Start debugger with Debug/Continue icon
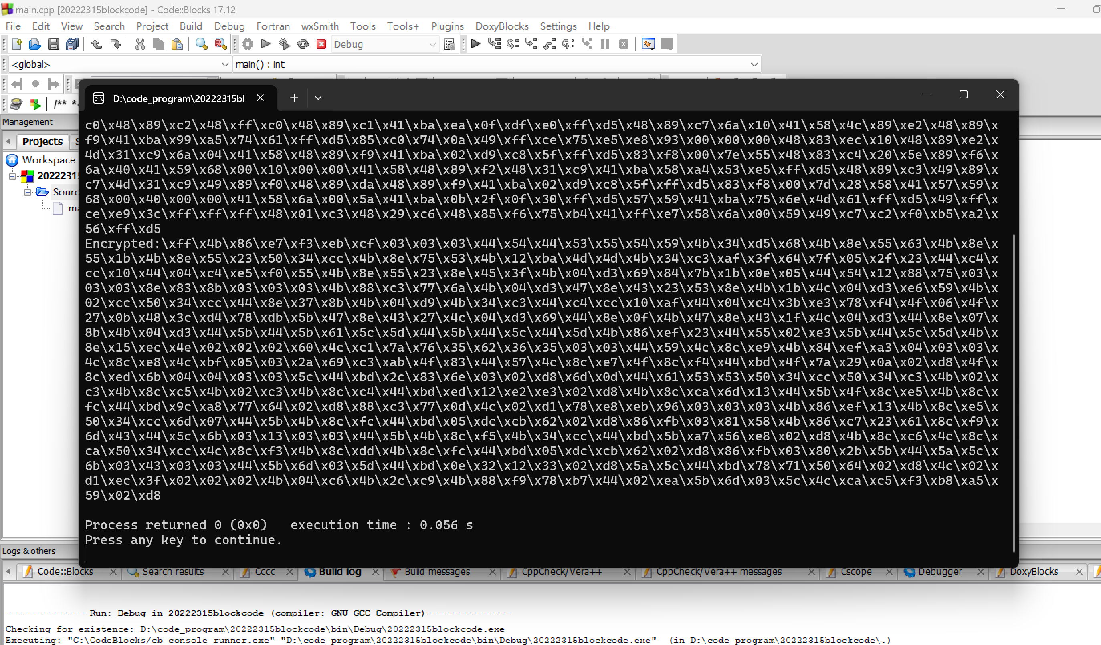Image resolution: width=1101 pixels, height=645 pixels. tap(476, 44)
